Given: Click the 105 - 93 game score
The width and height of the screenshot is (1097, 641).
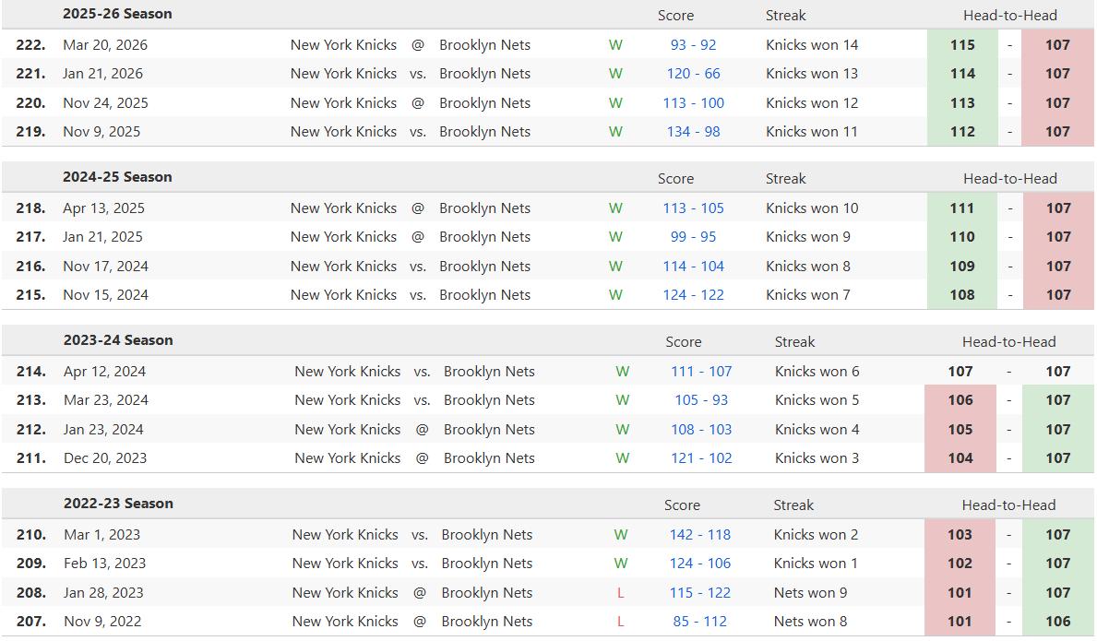Looking at the screenshot, I should tap(701, 400).
